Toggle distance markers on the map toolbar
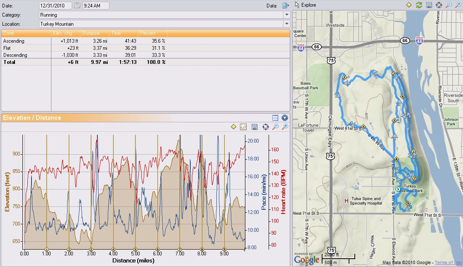The image size is (463, 267). 409,5
